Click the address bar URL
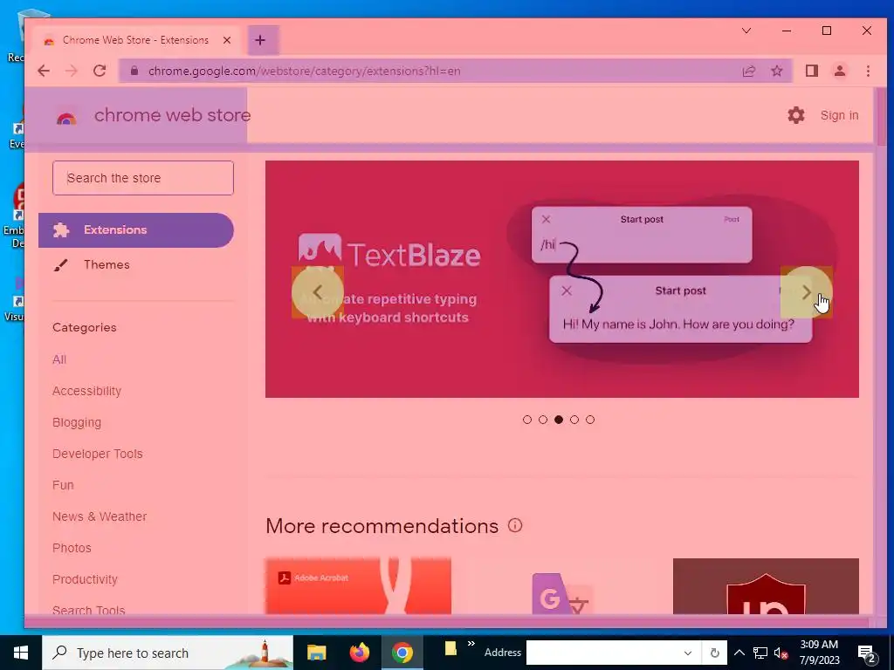 tap(305, 72)
